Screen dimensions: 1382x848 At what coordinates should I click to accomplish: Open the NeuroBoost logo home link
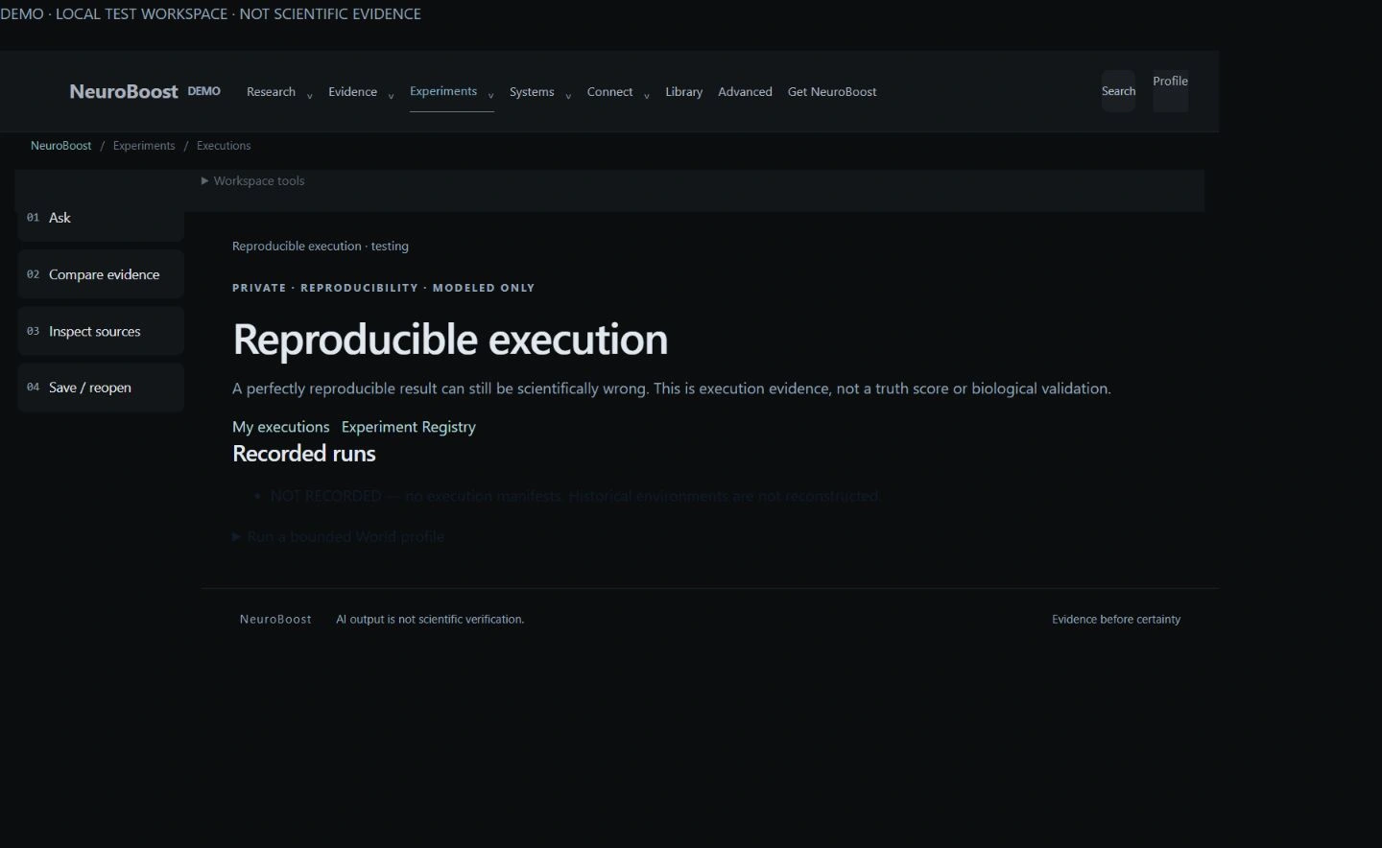[124, 91]
